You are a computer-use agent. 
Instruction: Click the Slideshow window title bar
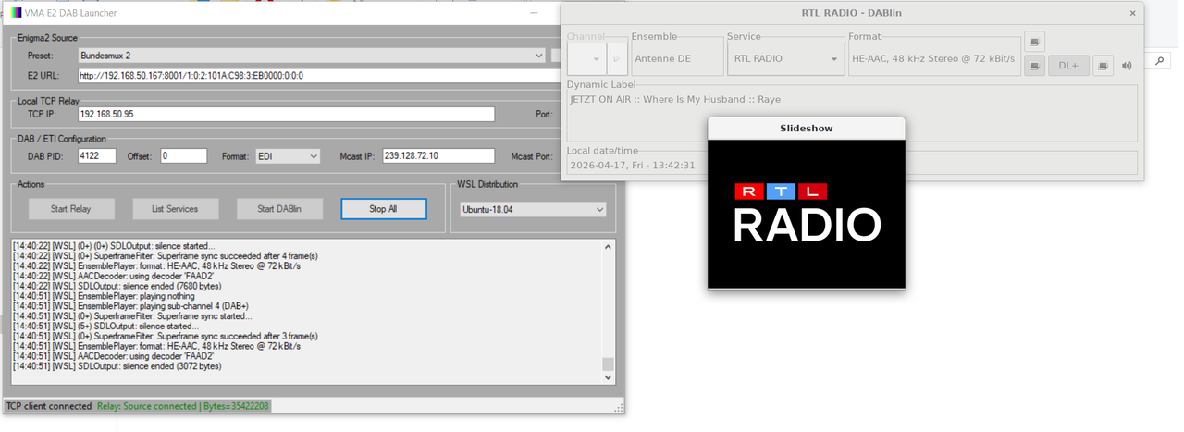click(807, 129)
